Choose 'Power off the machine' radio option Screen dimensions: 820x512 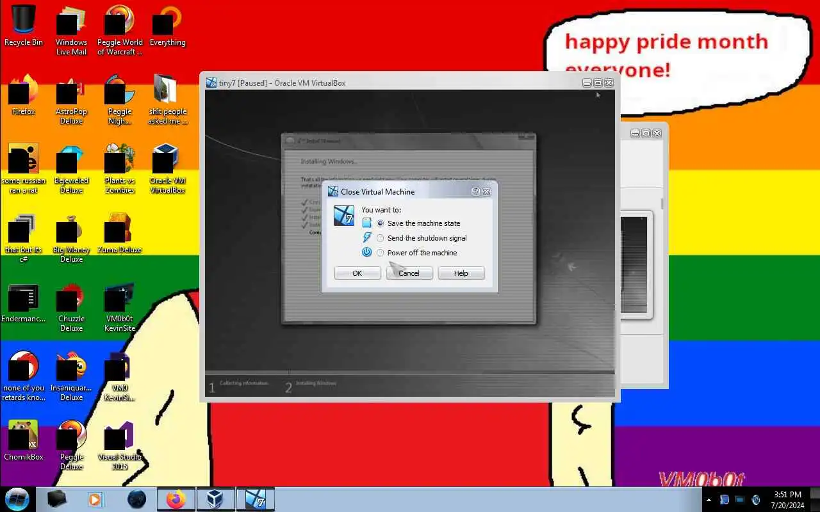coord(381,253)
